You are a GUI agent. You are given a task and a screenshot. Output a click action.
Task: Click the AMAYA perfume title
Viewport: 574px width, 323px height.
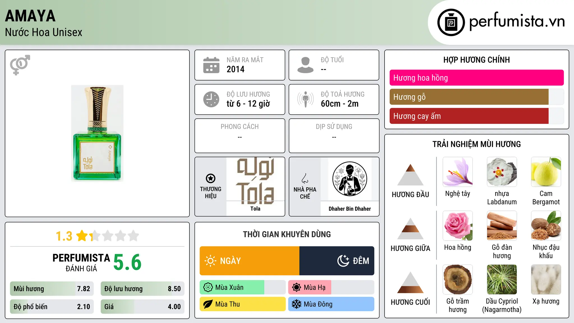click(30, 16)
